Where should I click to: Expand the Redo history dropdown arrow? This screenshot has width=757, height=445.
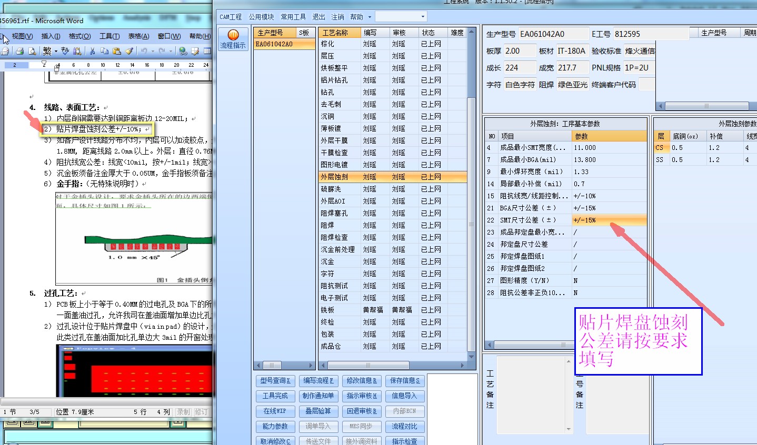pyautogui.click(x=170, y=51)
